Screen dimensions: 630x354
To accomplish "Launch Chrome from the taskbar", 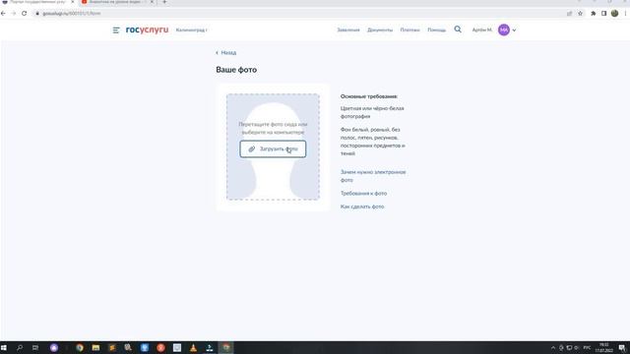I will point(80,348).
